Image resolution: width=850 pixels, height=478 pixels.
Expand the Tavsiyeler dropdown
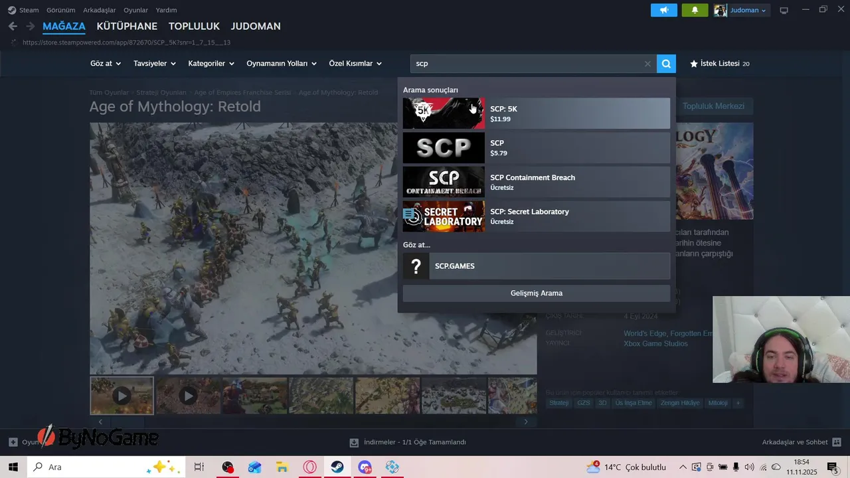[x=154, y=64]
